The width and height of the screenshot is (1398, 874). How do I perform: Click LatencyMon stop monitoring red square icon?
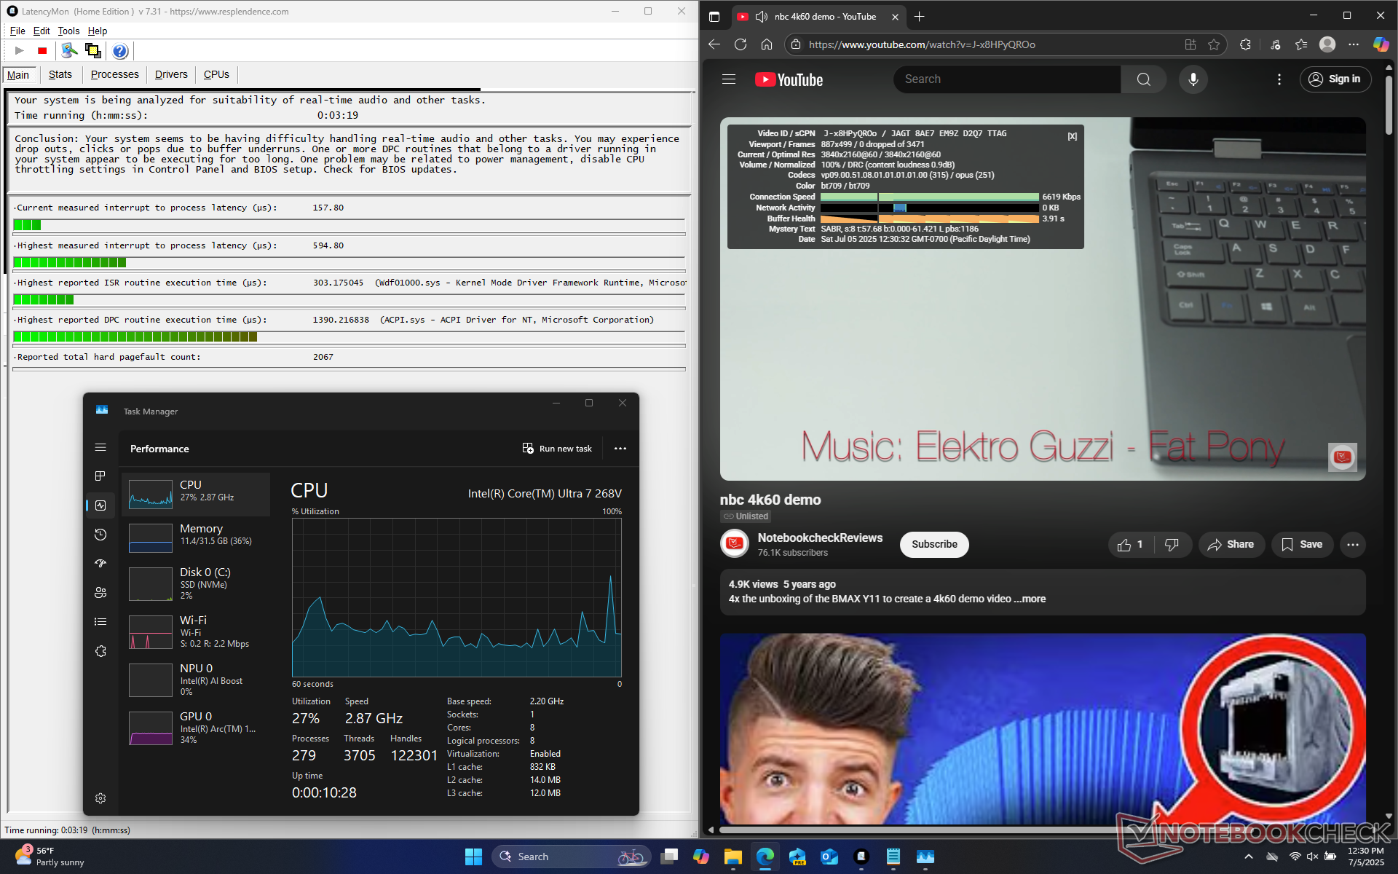[x=42, y=51]
